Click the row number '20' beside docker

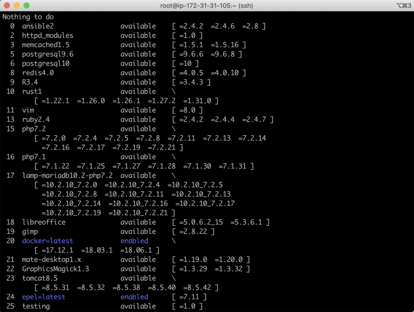10,241
